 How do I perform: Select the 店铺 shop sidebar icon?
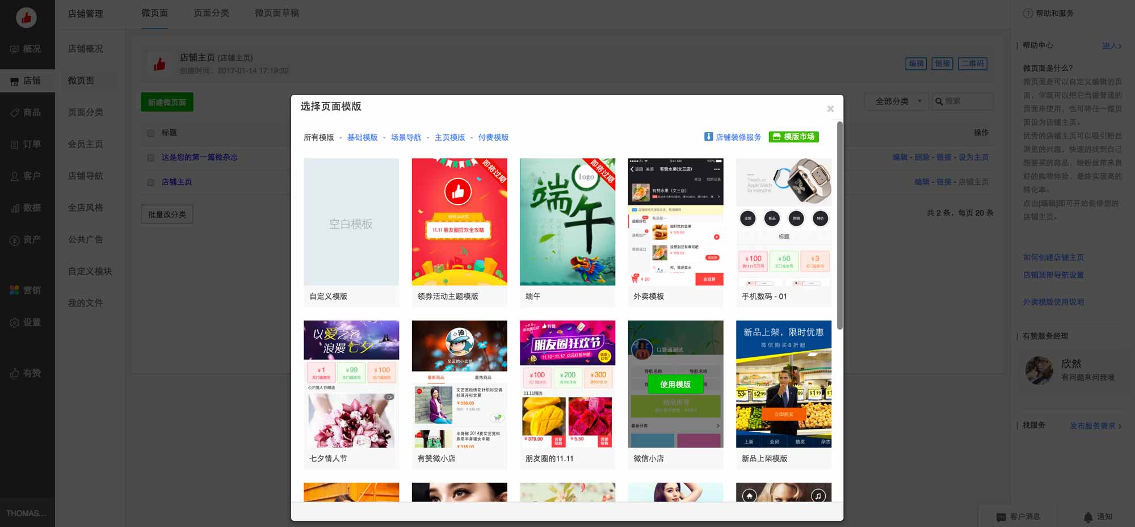point(15,81)
